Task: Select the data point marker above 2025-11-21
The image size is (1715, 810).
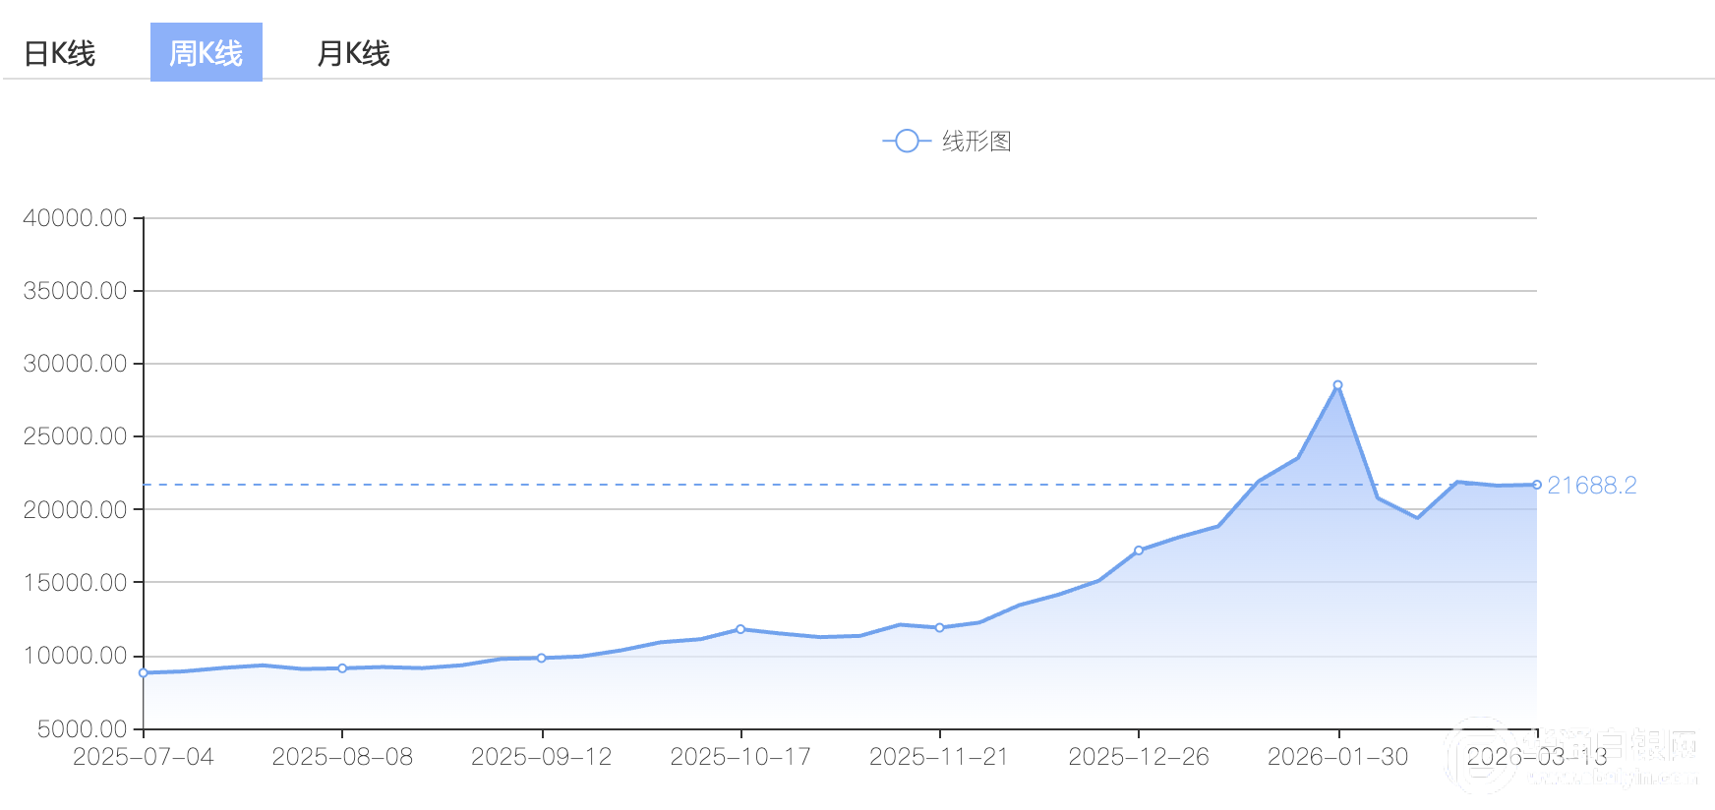Action: (940, 627)
